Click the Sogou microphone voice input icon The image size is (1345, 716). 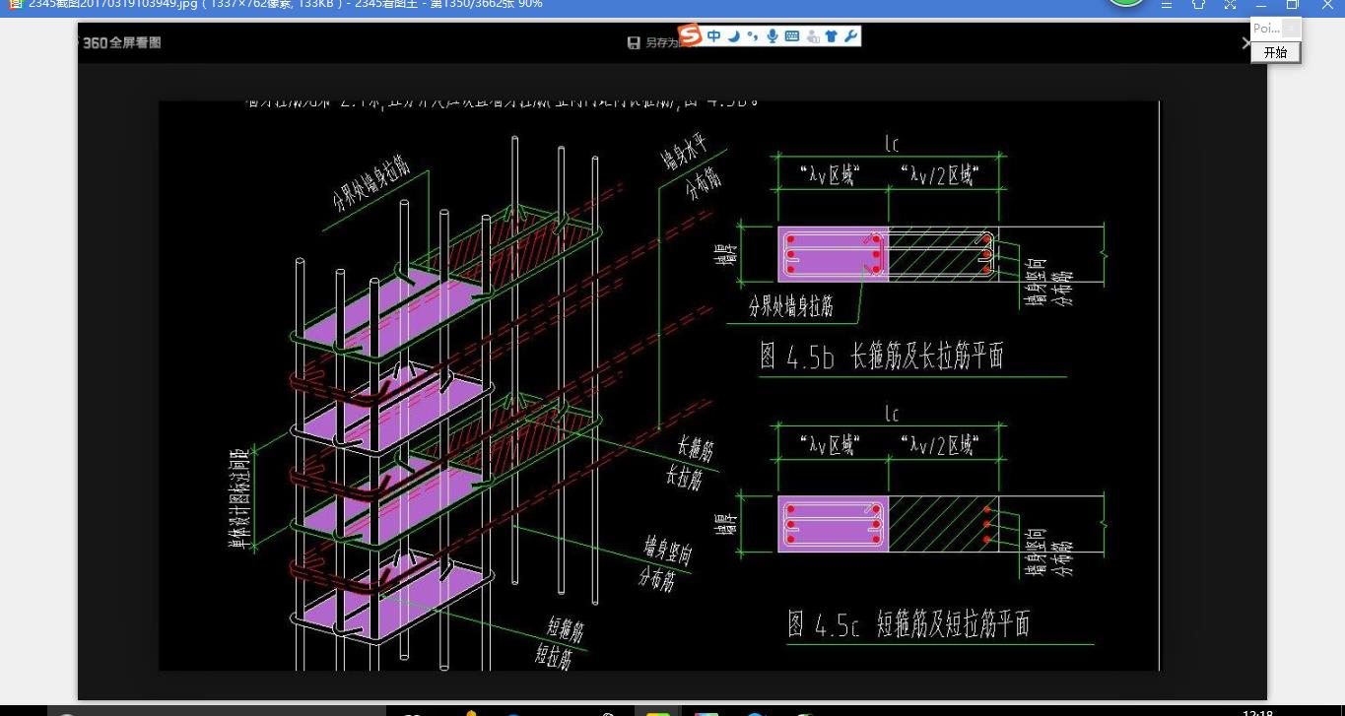(x=773, y=36)
